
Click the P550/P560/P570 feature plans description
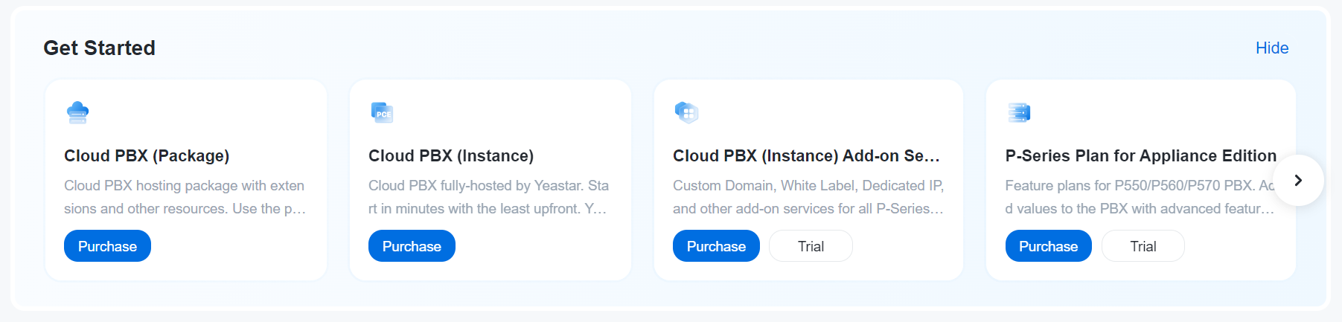tap(1138, 197)
